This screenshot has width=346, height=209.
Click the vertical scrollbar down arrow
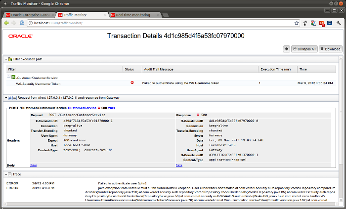[x=341, y=200]
